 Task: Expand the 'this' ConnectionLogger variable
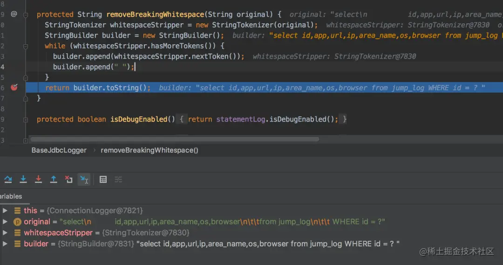5,211
